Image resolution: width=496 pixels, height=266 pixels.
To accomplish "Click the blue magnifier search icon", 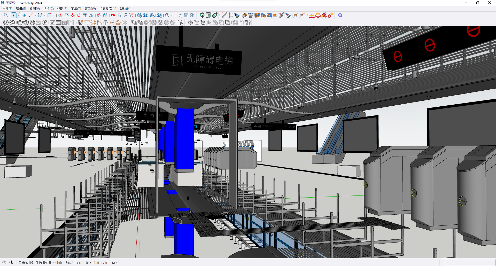I will coord(340,15).
